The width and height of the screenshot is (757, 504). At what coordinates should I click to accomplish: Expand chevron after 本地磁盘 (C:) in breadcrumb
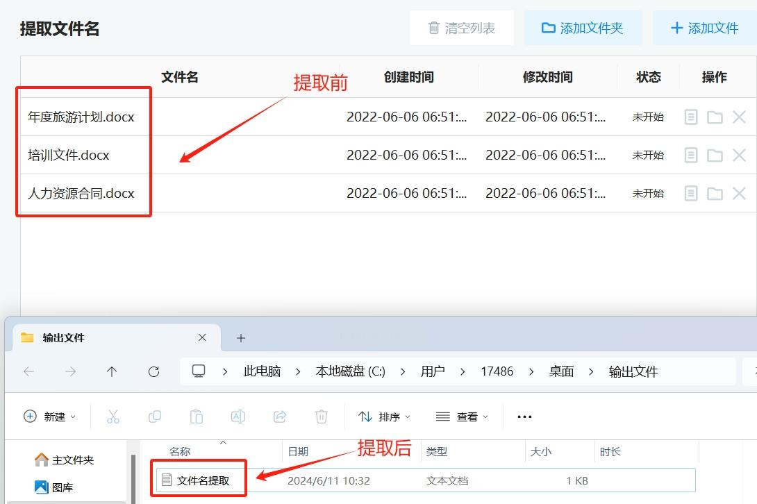[x=403, y=371]
